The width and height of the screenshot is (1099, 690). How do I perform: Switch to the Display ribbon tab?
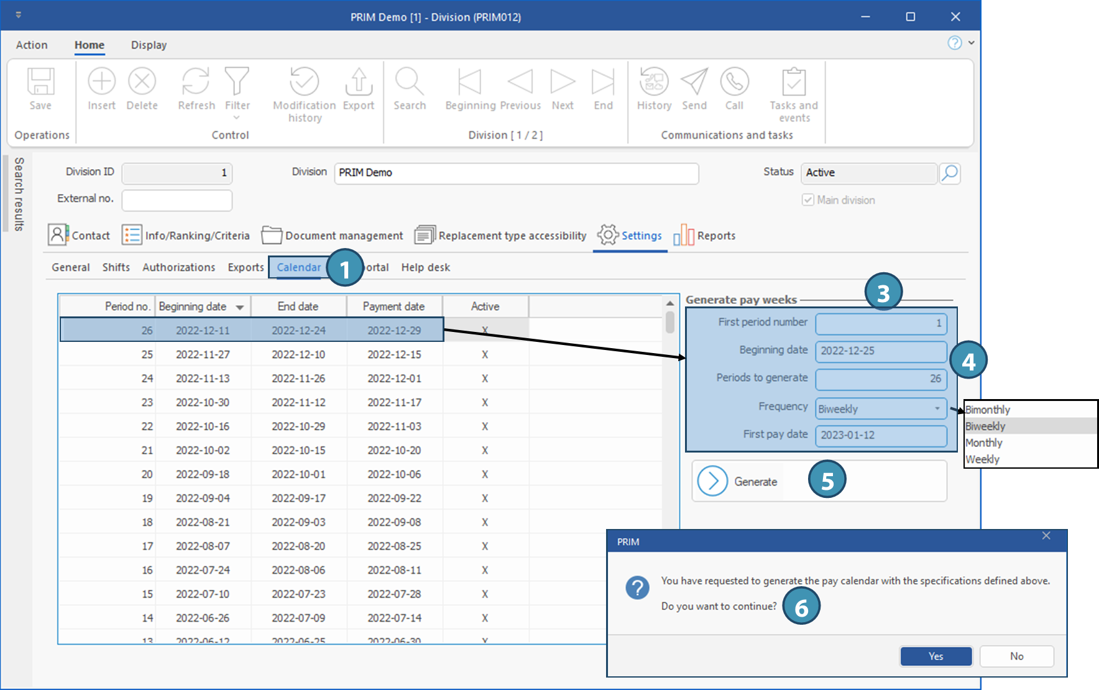(x=149, y=45)
